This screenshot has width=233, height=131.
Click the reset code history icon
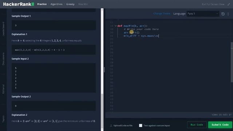[223, 14]
